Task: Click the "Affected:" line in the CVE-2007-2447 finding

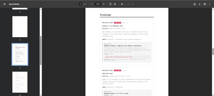Action: point(116,76)
